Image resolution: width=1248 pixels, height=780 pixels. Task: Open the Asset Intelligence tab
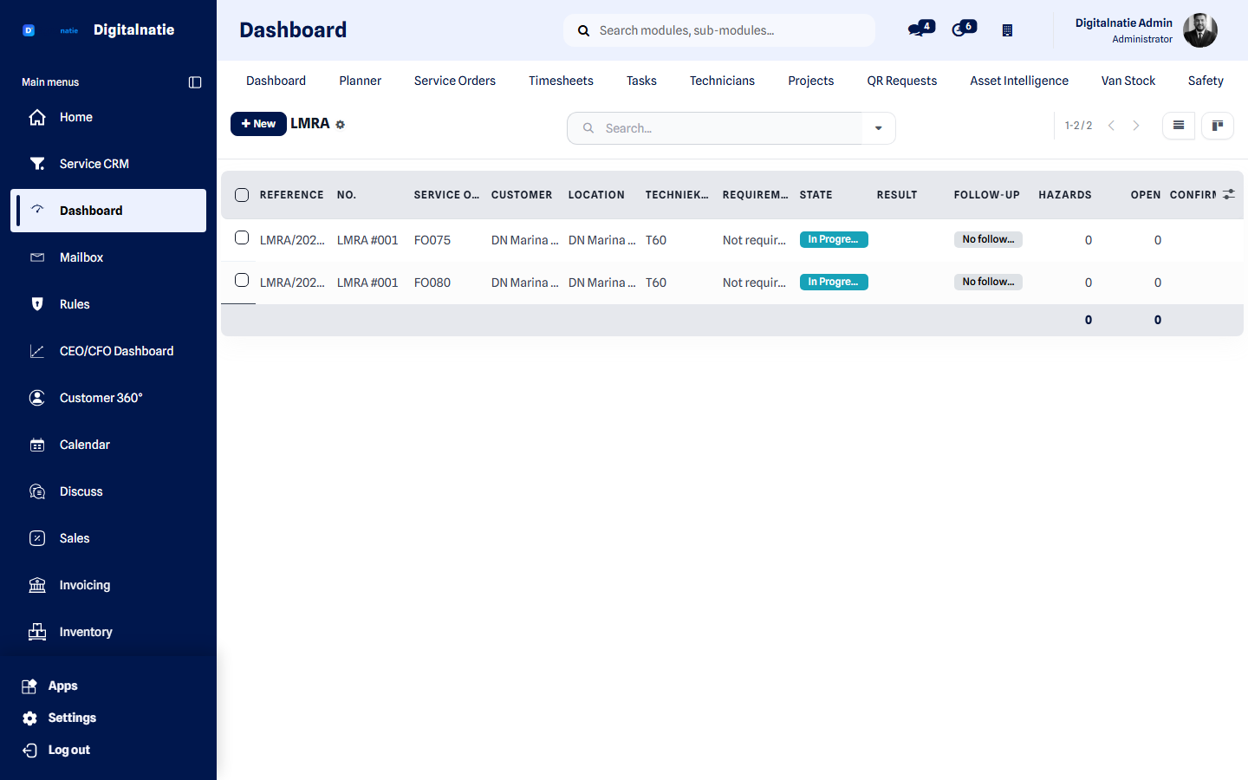pos(1019,81)
